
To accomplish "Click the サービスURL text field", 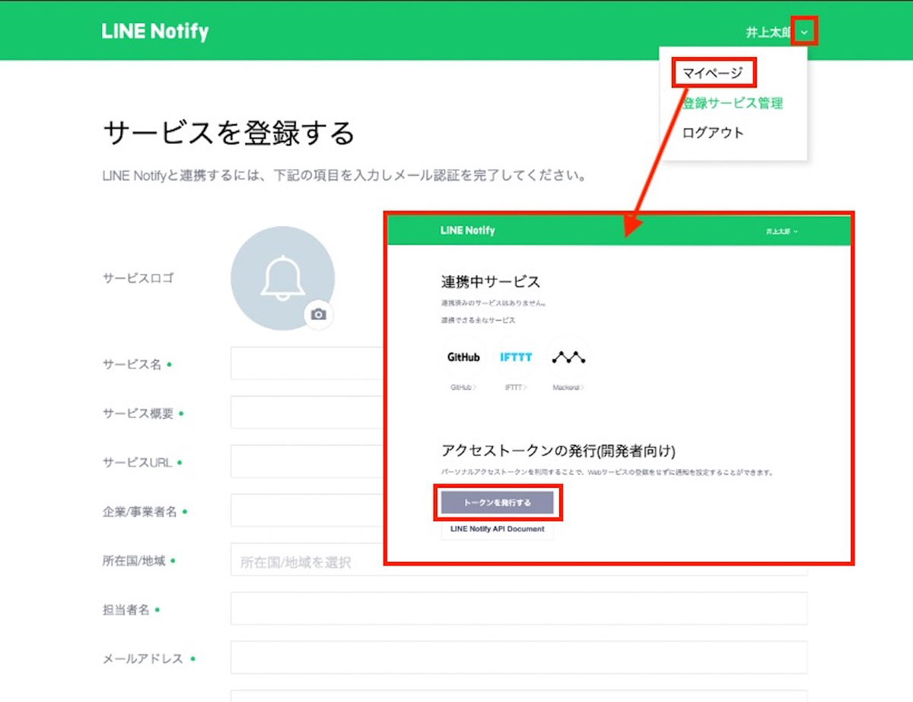I will click(307, 461).
